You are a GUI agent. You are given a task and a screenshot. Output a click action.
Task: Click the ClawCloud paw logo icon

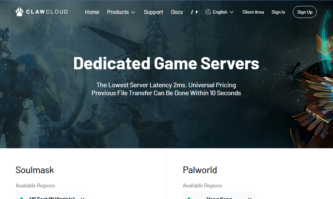[x=19, y=12]
